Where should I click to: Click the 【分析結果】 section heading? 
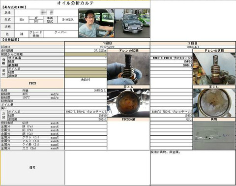11,39
